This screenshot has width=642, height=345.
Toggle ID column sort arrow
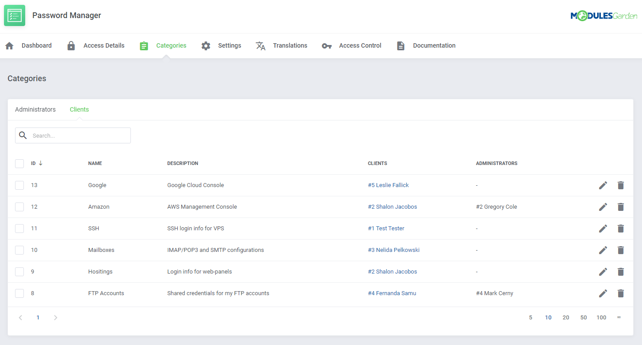pyautogui.click(x=41, y=163)
